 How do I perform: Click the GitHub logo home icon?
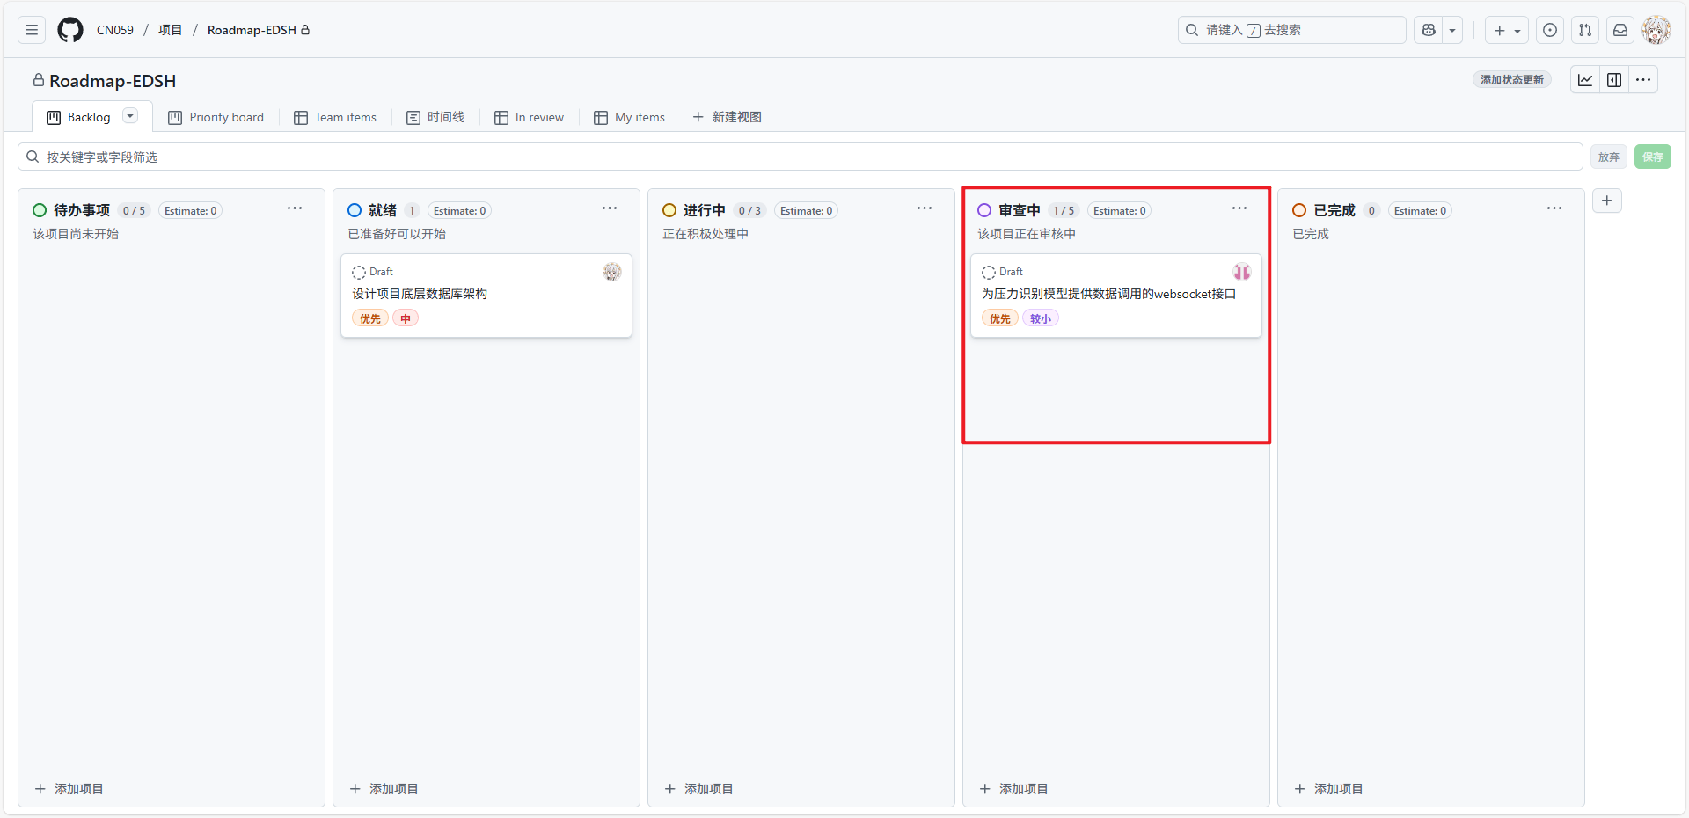70,30
